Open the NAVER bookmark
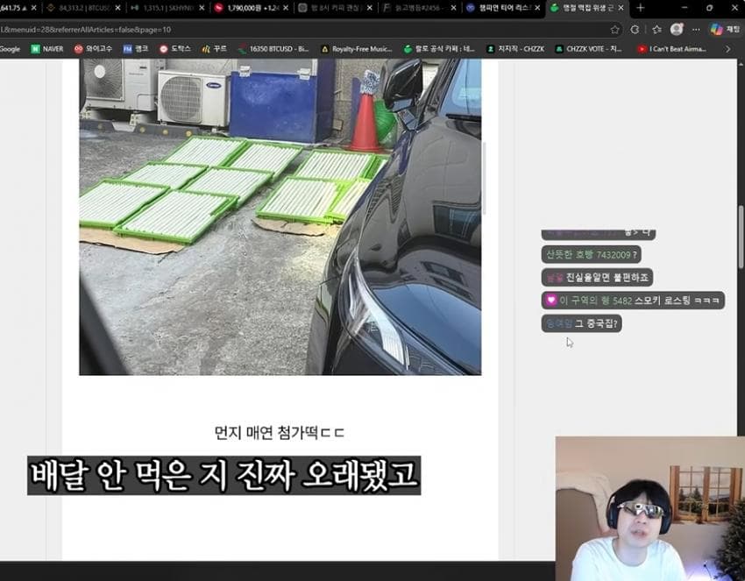Image resolution: width=745 pixels, height=581 pixels. 47,49
